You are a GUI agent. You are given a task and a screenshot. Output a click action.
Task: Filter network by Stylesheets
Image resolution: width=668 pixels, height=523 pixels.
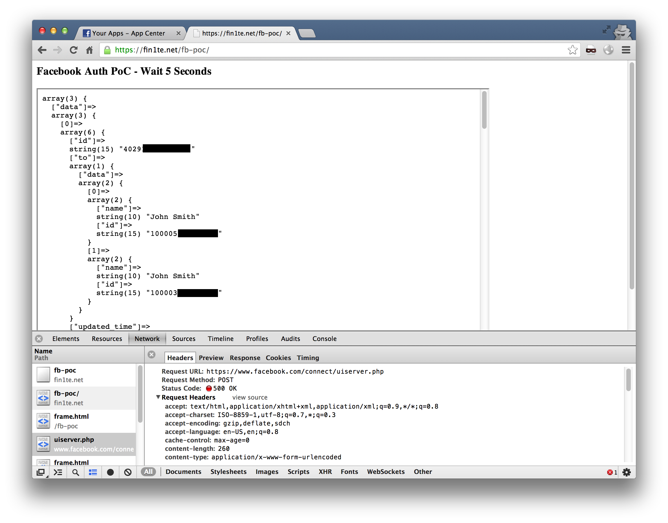228,471
